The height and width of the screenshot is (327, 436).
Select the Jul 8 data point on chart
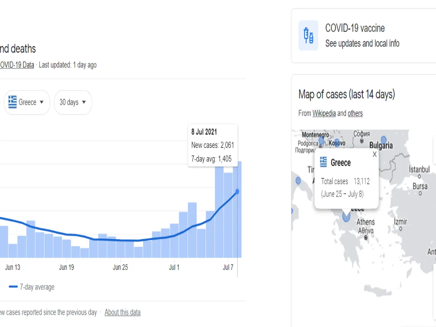pos(237,191)
